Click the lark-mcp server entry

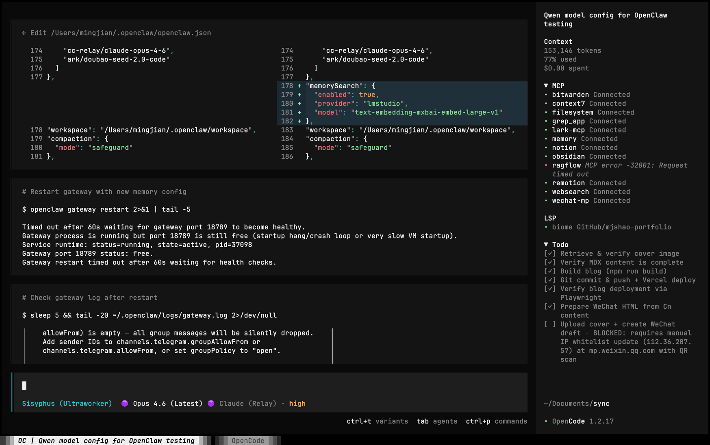point(589,130)
